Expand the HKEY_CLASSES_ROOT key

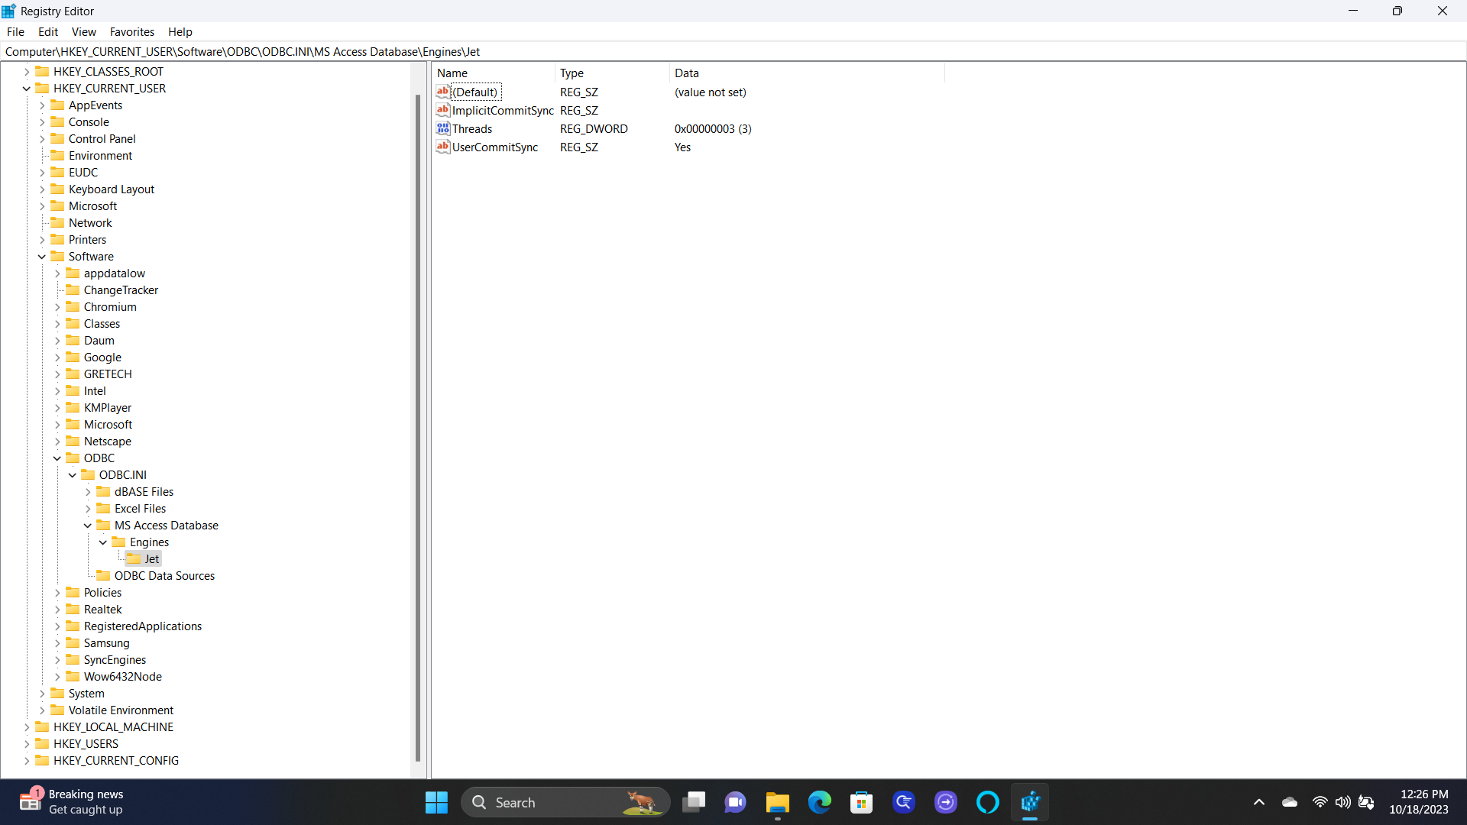(x=27, y=72)
